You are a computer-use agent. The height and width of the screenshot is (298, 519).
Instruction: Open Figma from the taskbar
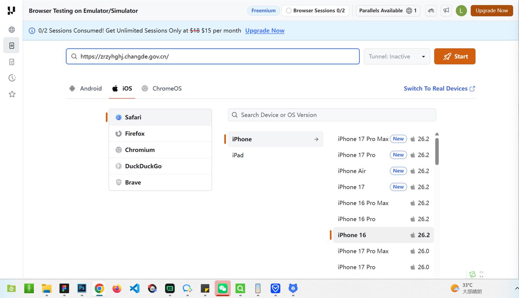click(64, 288)
